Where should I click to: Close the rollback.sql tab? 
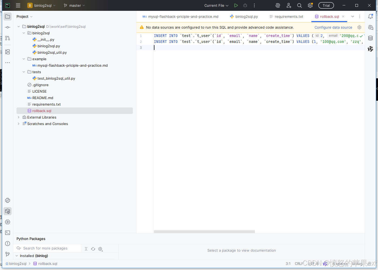click(343, 16)
